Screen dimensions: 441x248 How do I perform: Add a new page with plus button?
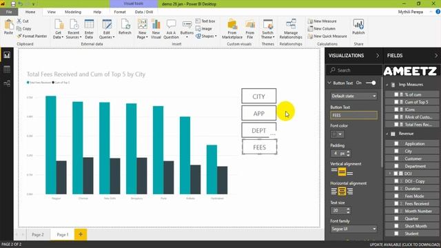81,234
